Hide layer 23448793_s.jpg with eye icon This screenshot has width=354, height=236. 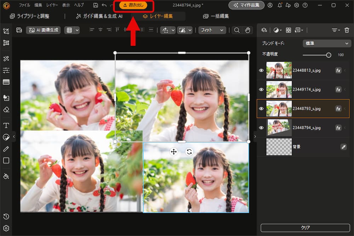(261, 109)
